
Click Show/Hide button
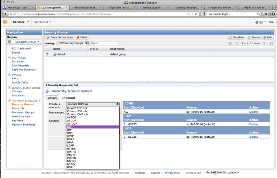(x=236, y=37)
